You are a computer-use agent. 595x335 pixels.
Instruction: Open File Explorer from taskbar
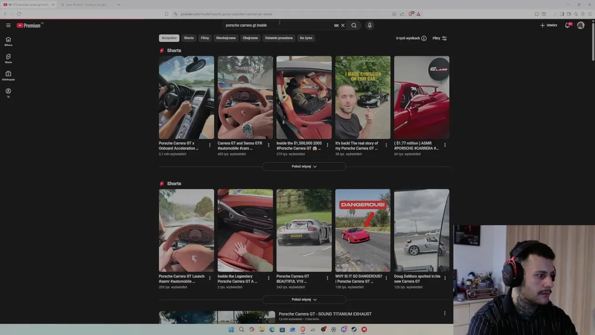(x=262, y=329)
